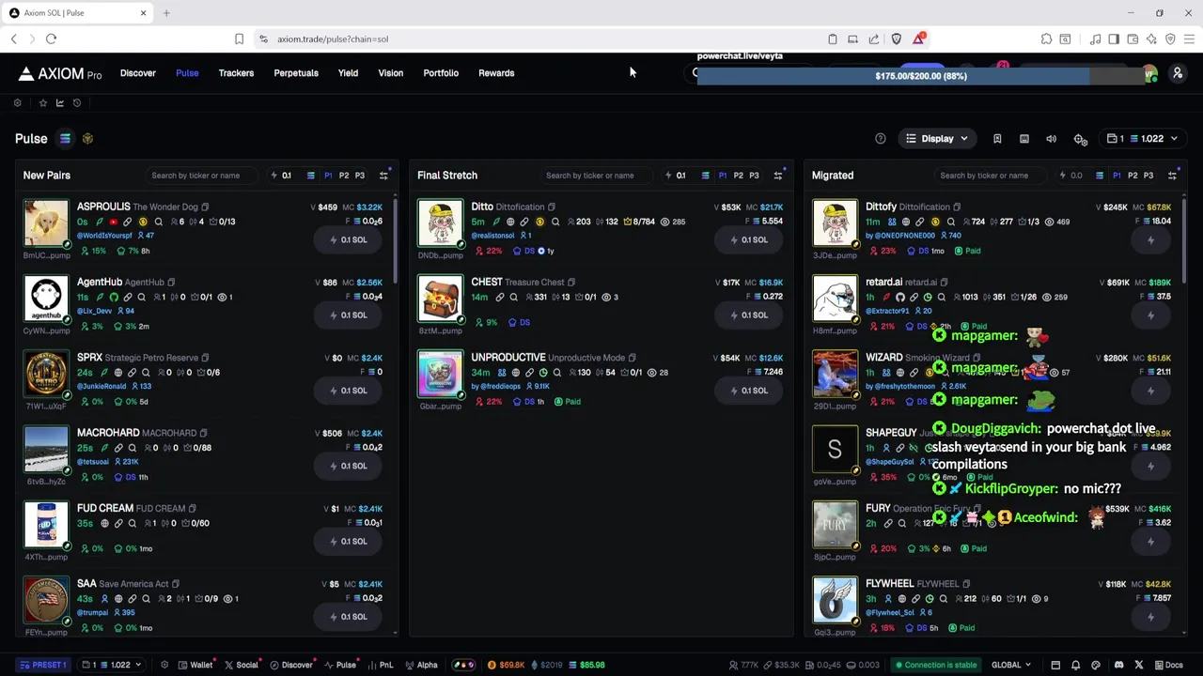Viewport: 1203px width, 676px height.
Task: Click 0.1 SOL quick buy for AgentHub
Action: tap(348, 315)
